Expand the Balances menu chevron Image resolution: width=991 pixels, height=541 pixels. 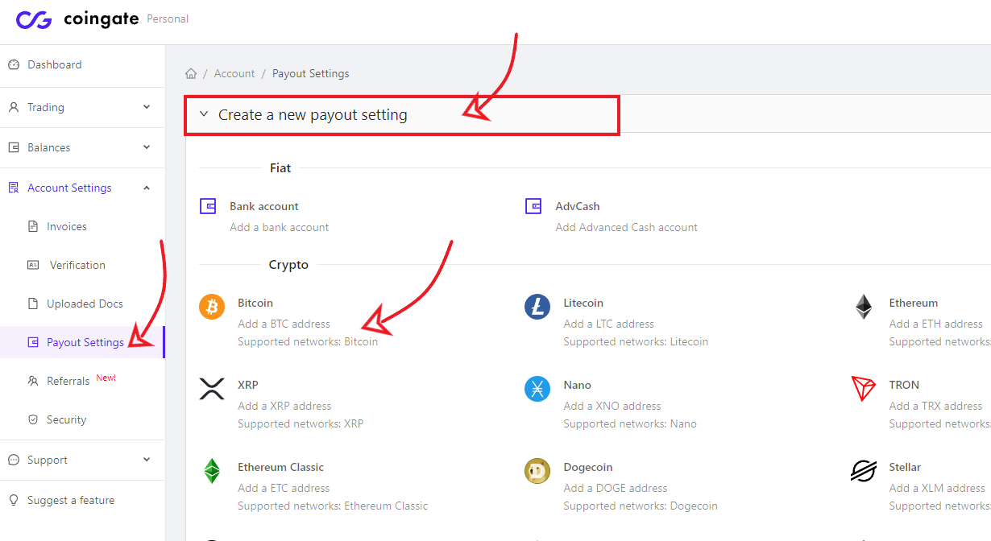pyautogui.click(x=147, y=147)
